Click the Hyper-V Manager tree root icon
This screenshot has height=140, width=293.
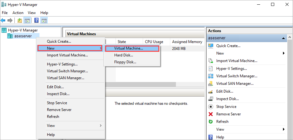tap(4, 30)
